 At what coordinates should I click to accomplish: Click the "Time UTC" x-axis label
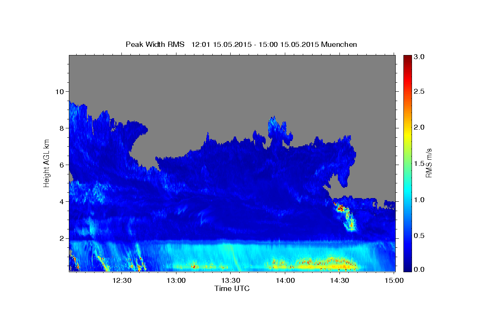(232, 289)
